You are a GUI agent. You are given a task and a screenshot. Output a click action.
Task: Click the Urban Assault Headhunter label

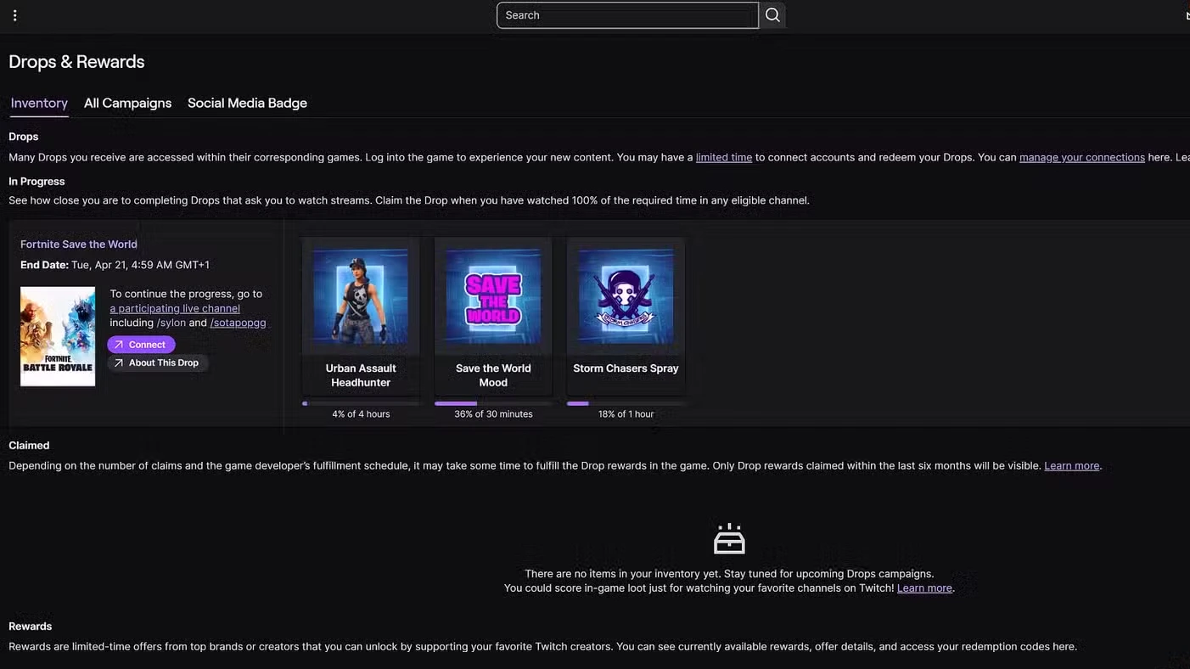pos(361,375)
